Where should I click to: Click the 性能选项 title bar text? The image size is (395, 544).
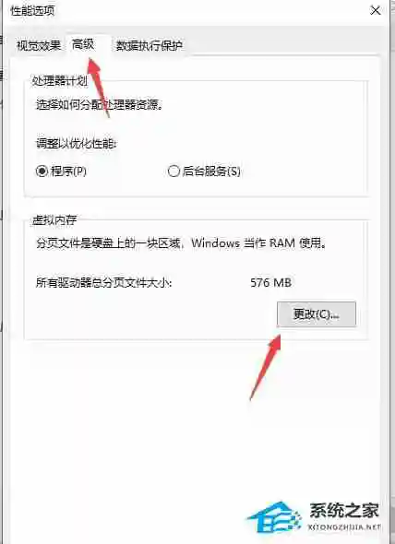click(x=32, y=10)
